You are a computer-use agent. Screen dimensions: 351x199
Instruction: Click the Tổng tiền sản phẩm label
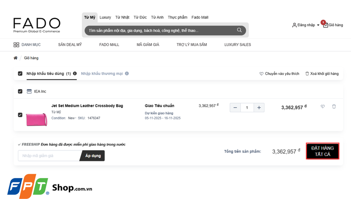point(243,151)
